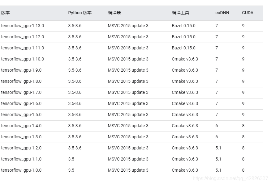Click 'MSVC 2015 update 3' in tensorflow_gpu-1.13.0 row

(128, 26)
